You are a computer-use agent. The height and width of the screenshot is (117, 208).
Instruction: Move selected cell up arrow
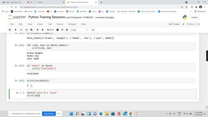[x=38, y=30]
